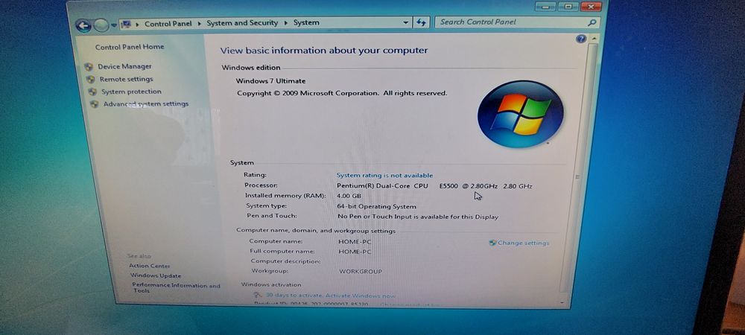
Task: Click HOME-PC next to Computer name
Action: tap(355, 242)
